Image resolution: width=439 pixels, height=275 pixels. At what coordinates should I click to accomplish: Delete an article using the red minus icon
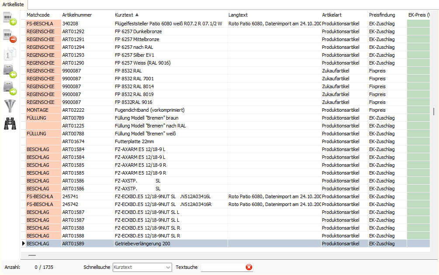(10, 36)
